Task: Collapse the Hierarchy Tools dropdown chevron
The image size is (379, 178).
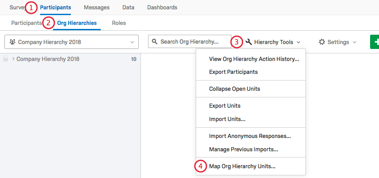Action: pos(298,42)
